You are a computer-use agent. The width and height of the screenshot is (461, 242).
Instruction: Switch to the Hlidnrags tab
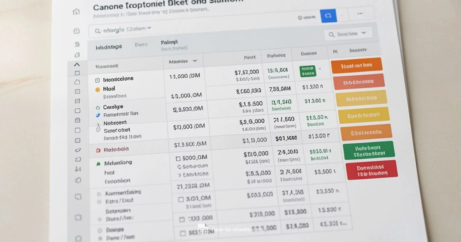click(x=109, y=47)
